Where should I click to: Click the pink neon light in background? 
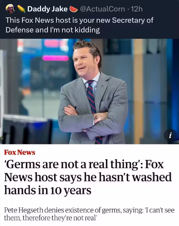pos(56,58)
